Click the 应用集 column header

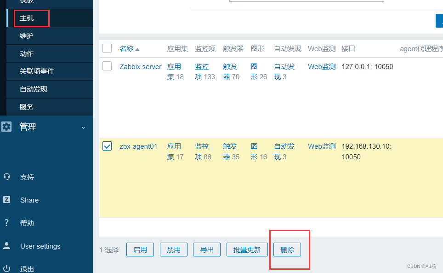177,49
